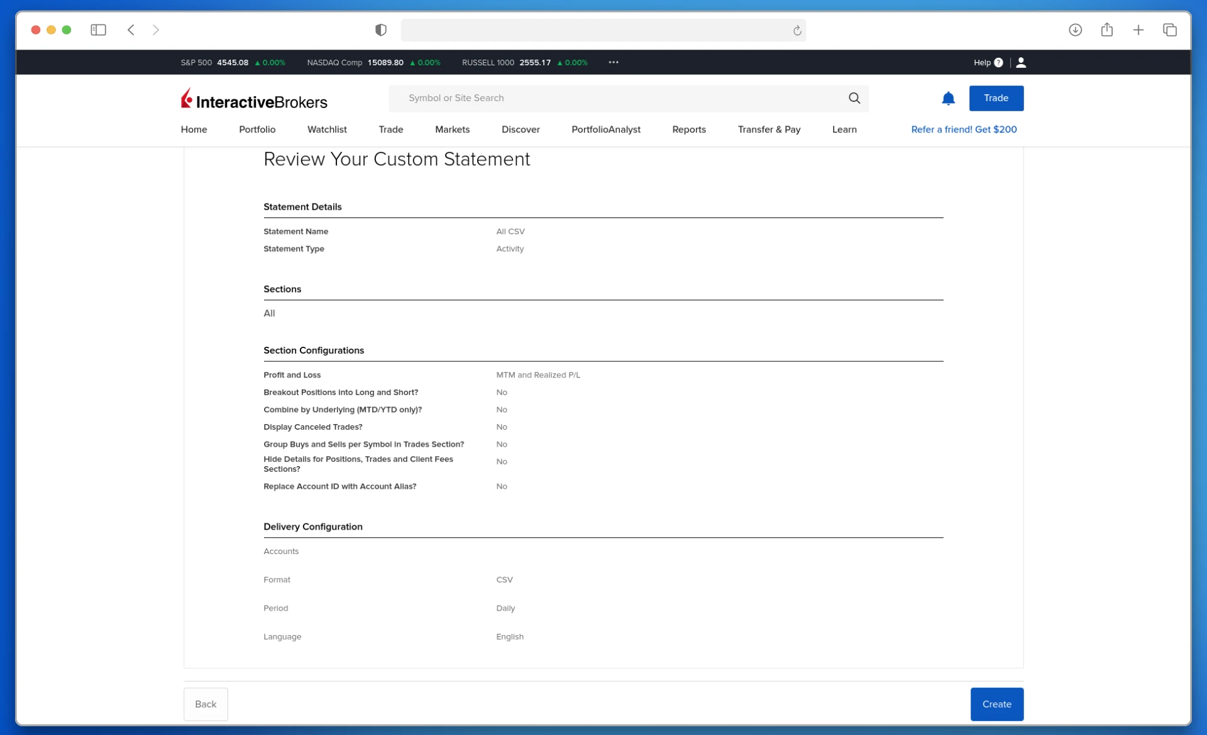
Task: Expand more market indices ellipsis
Action: 613,62
